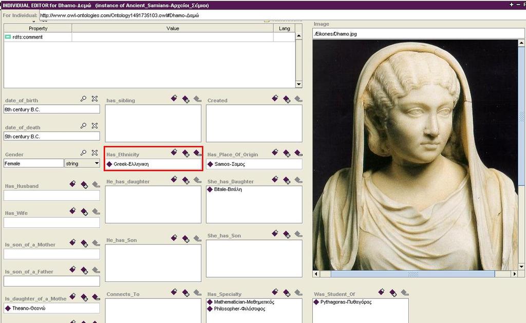Remove instance from Has_Place_Of_Origin
Viewport: 526px width, 323px height.
(298, 153)
